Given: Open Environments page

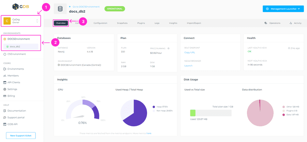Looking at the screenshot, I should [16, 69].
